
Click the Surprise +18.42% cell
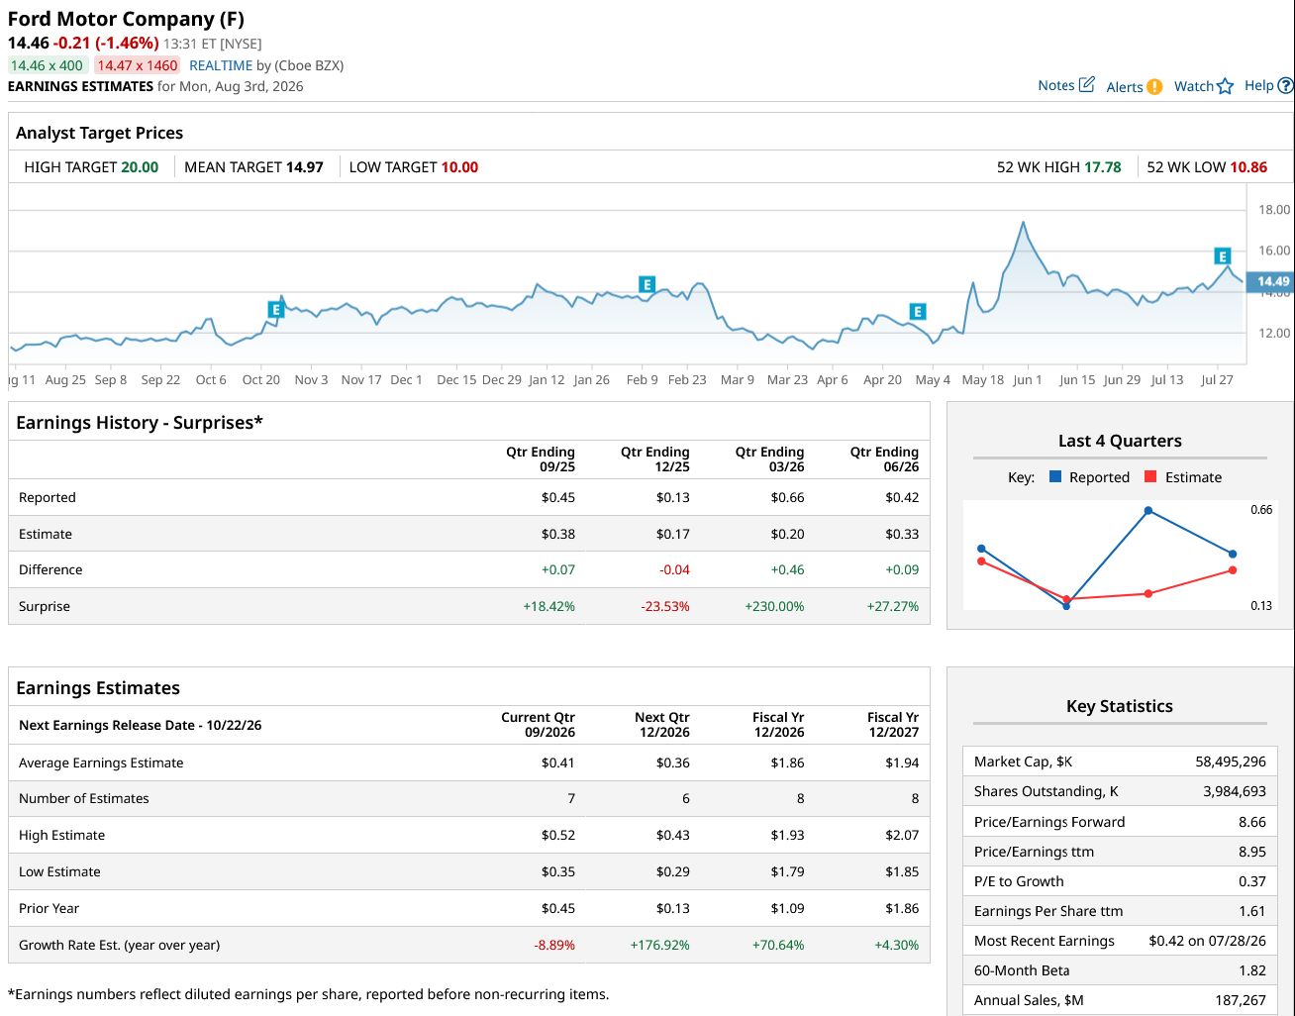(x=548, y=606)
